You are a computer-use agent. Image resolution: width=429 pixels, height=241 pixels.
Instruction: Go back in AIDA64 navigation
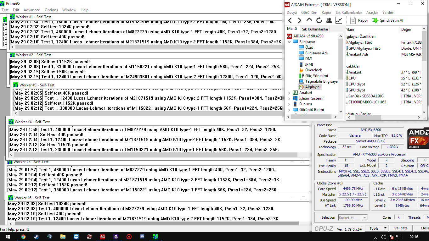tap(290, 20)
